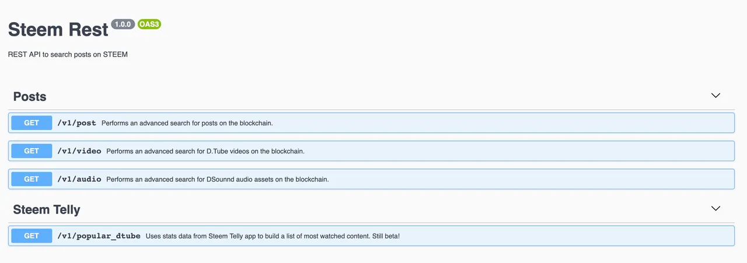Image resolution: width=747 pixels, height=263 pixels.
Task: Click description 'advanced search for posts on the blockchain'
Action: coord(187,123)
